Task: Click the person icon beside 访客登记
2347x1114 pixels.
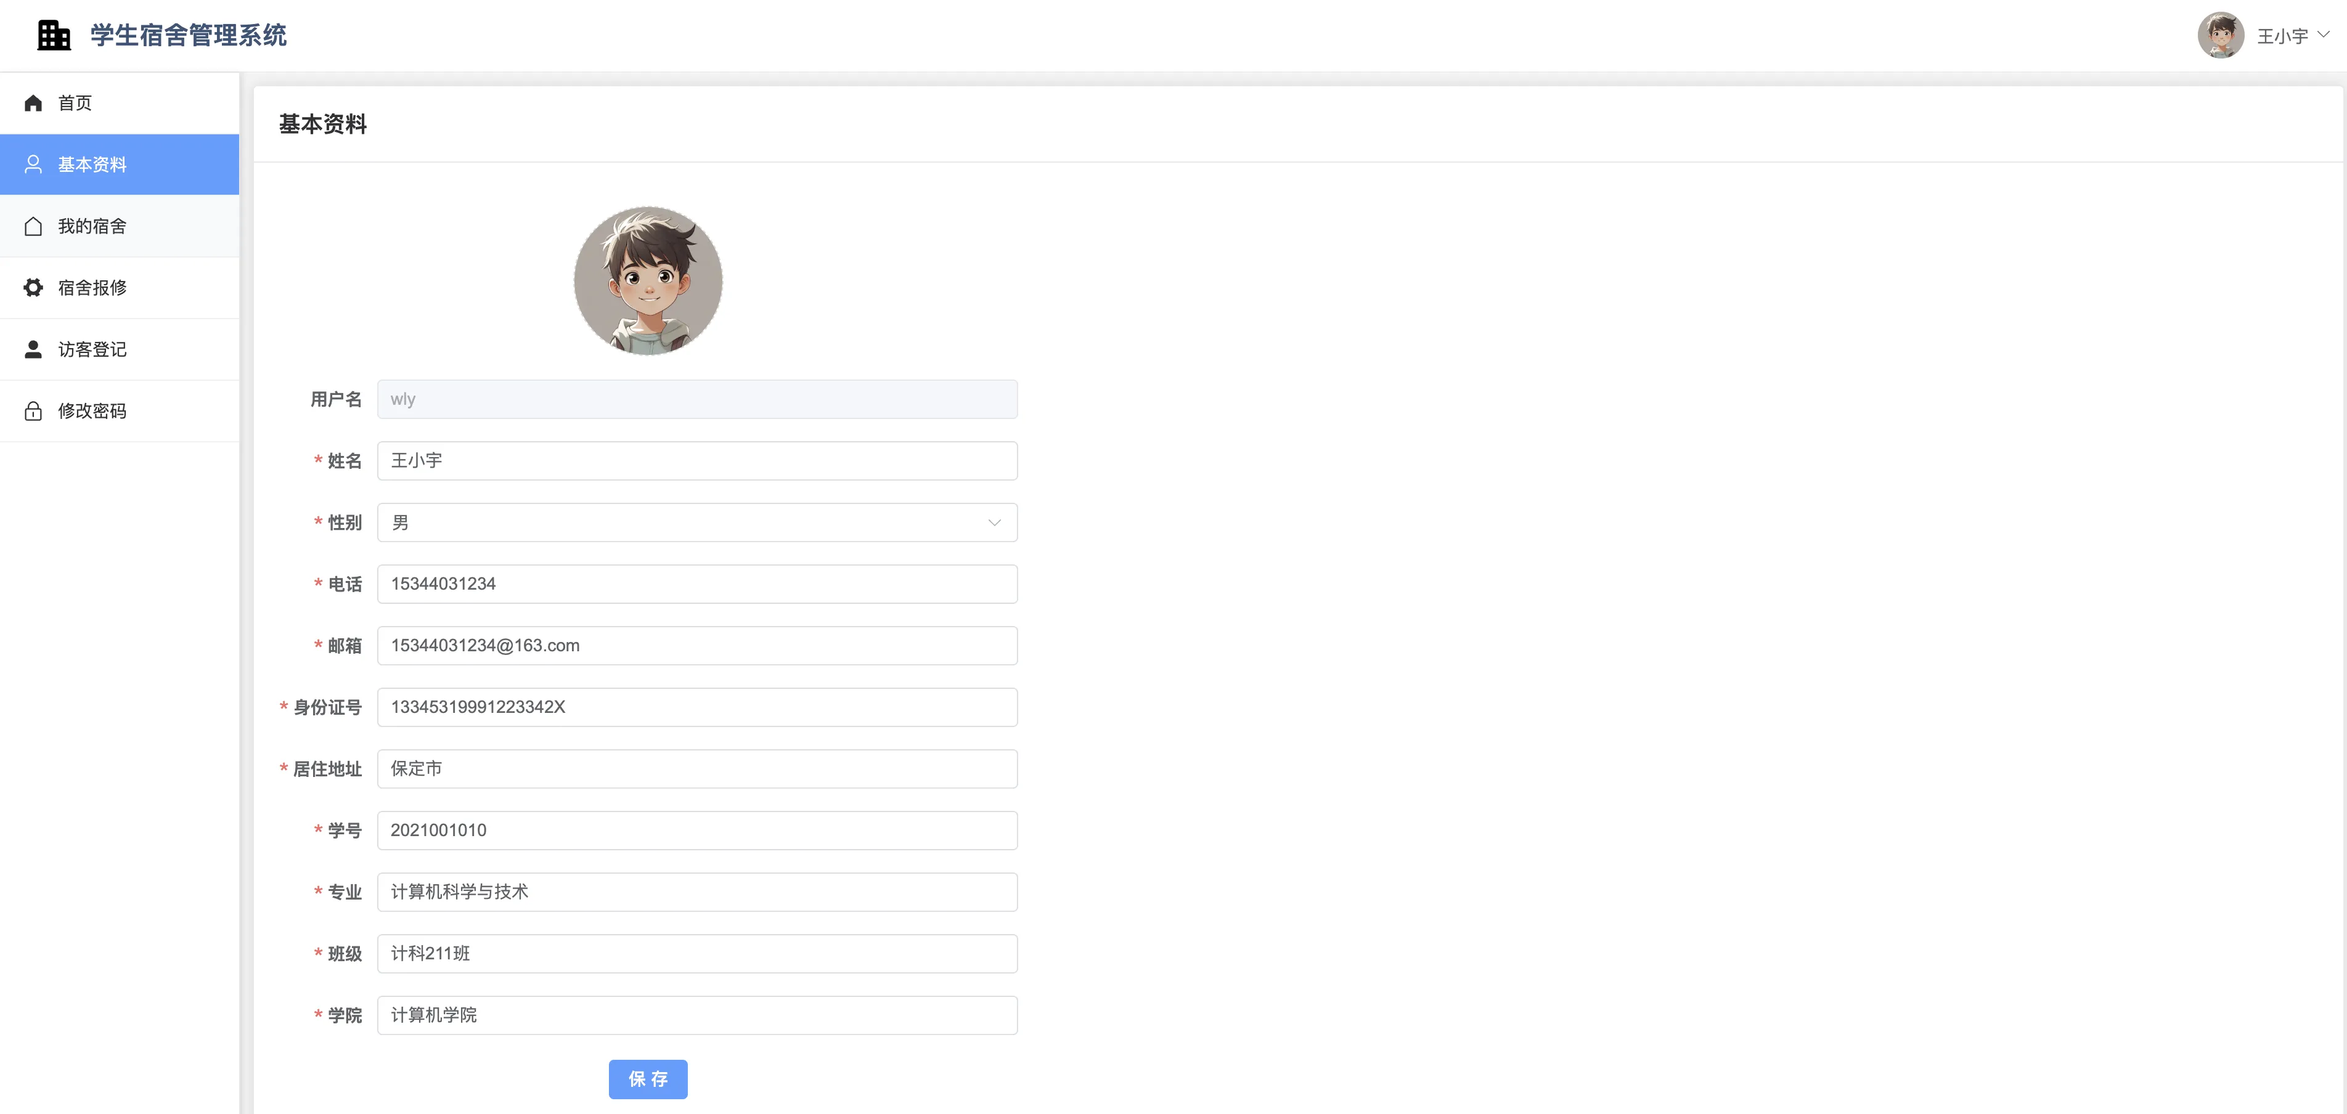Action: [34, 350]
